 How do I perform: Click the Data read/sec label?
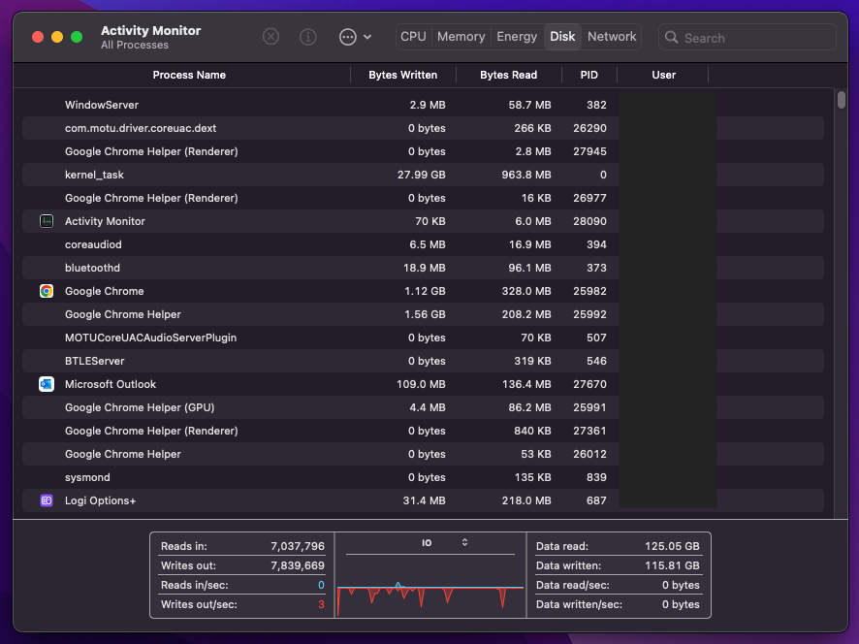(x=572, y=586)
